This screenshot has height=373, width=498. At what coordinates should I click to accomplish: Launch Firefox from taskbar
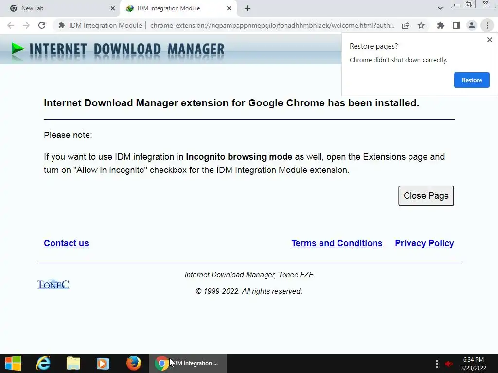[x=133, y=363]
